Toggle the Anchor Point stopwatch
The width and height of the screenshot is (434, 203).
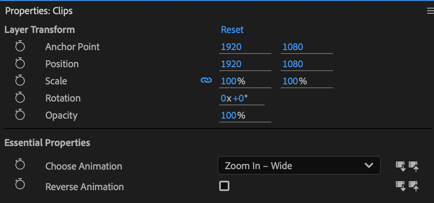click(20, 47)
